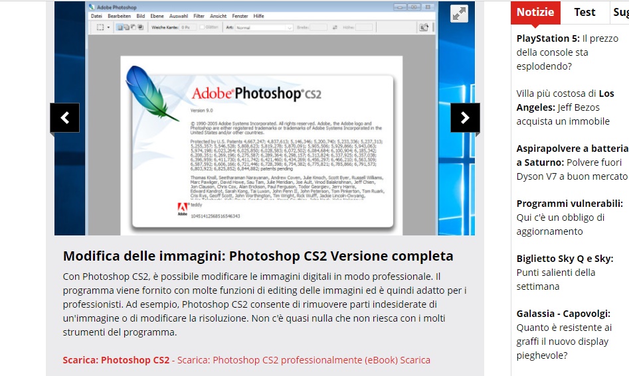The height and width of the screenshot is (376, 629).
Task: Click the Photoshop CS2 splash screen gallery image
Action: [x=264, y=118]
